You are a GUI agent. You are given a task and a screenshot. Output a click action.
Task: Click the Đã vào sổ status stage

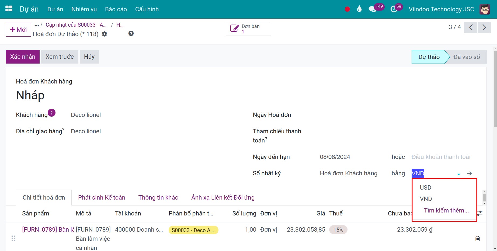466,57
